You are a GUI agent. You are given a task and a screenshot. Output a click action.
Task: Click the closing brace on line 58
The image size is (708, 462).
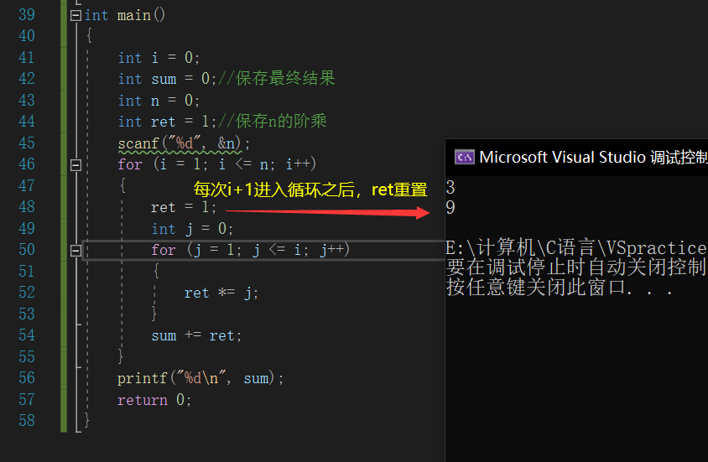86,420
